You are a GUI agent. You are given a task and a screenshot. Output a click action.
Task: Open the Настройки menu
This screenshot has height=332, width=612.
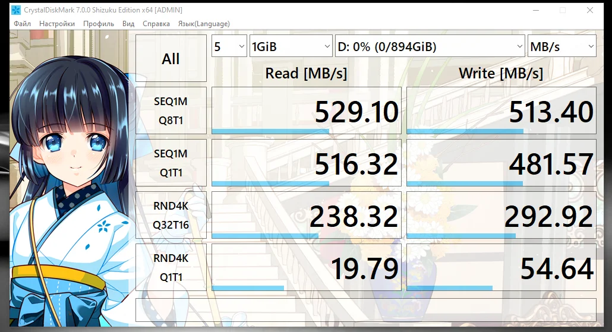tap(57, 24)
